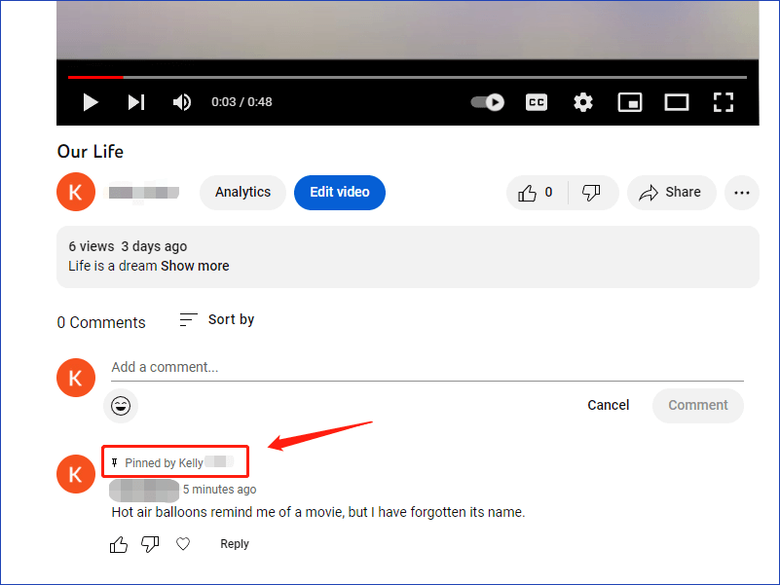Mute the video volume
This screenshot has width=780, height=585.
[181, 101]
